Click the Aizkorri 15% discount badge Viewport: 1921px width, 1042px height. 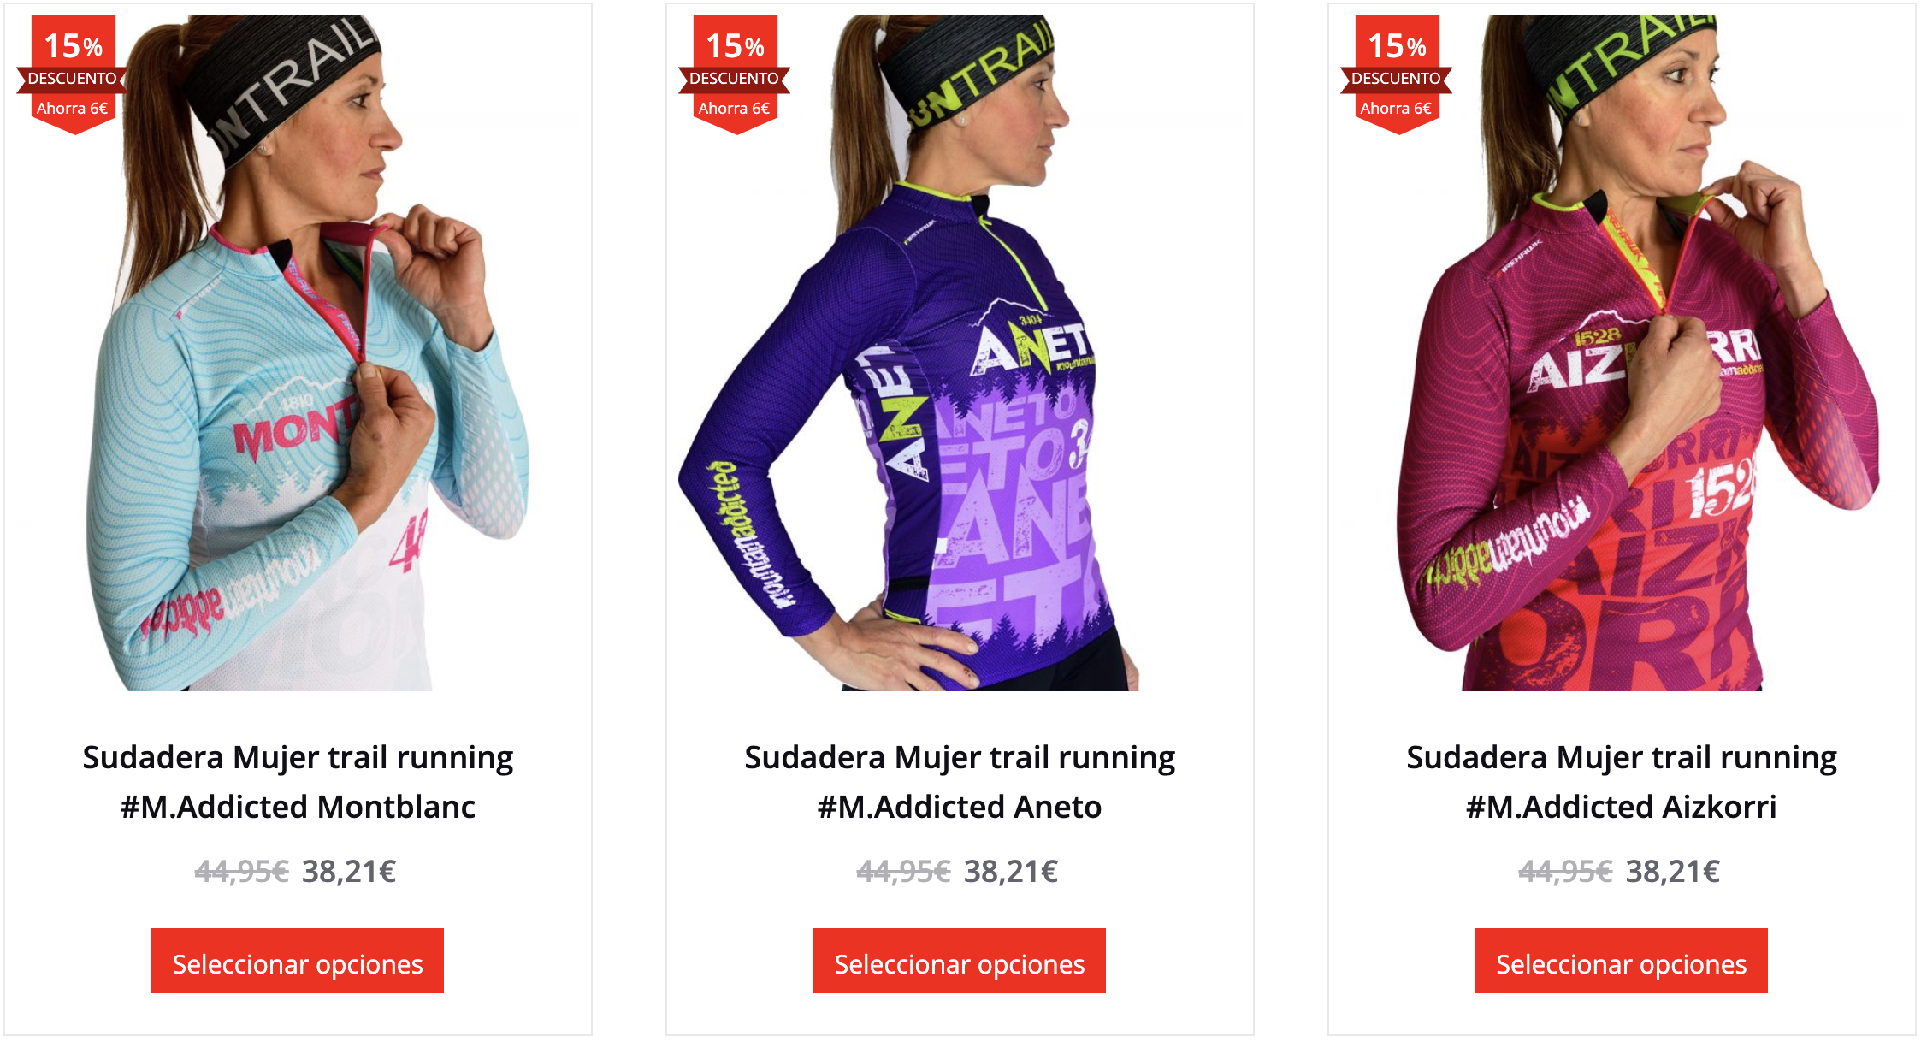(x=1397, y=74)
